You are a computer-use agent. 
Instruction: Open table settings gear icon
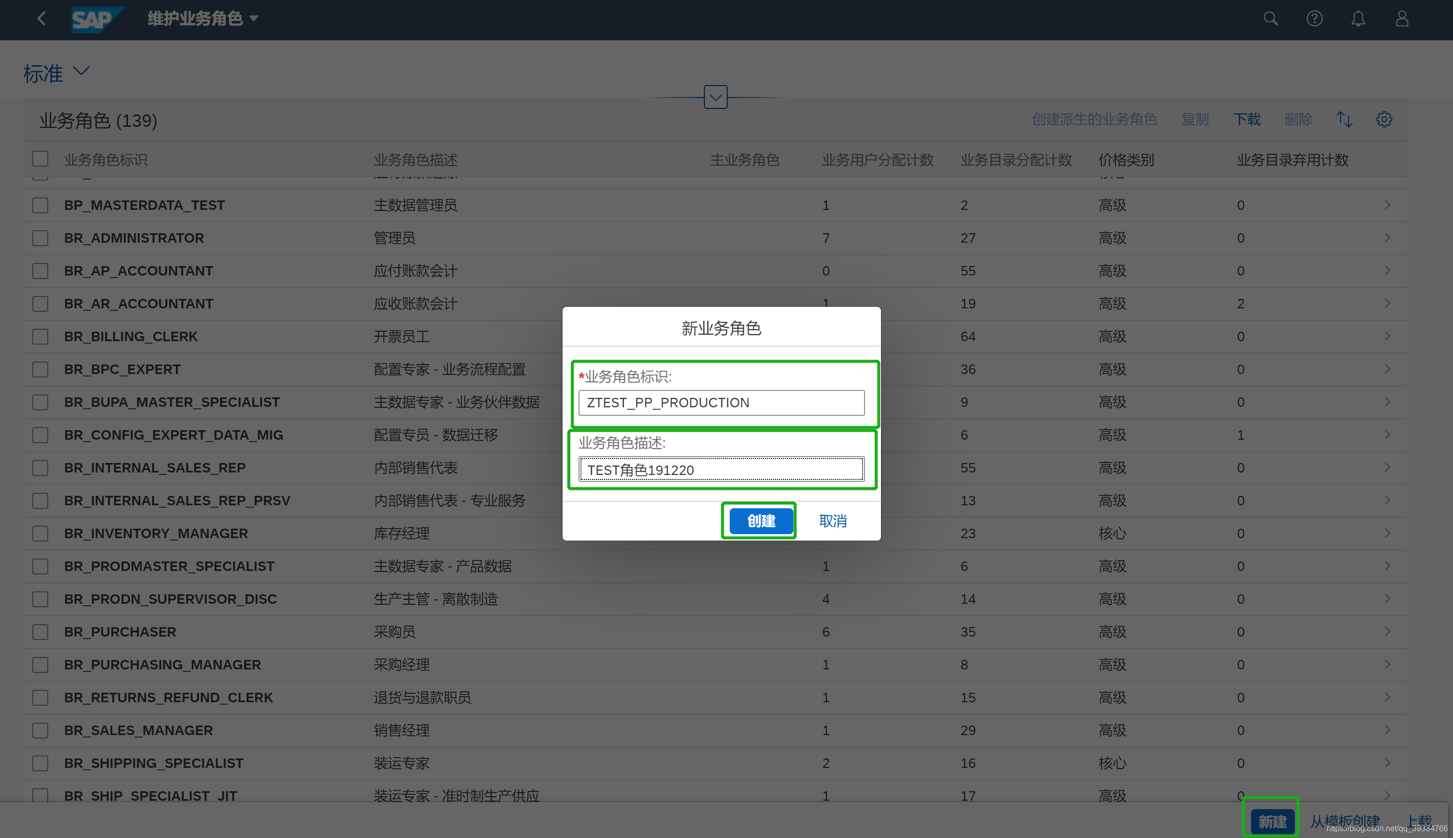coord(1384,119)
